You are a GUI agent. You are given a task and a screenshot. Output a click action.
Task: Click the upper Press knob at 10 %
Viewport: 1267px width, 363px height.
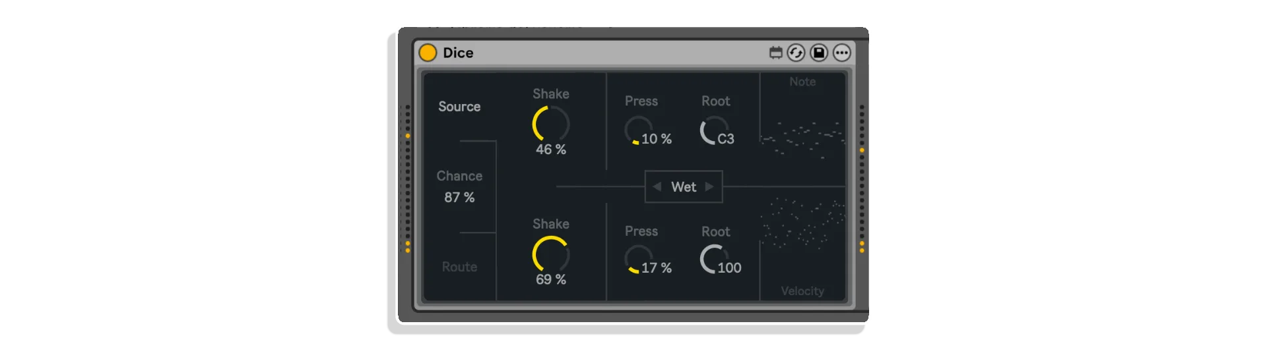point(639,130)
